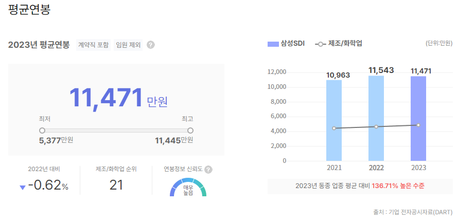457x223 pixels.
Task: Click the large 11,471 만원 salary figure
Action: tap(118, 99)
